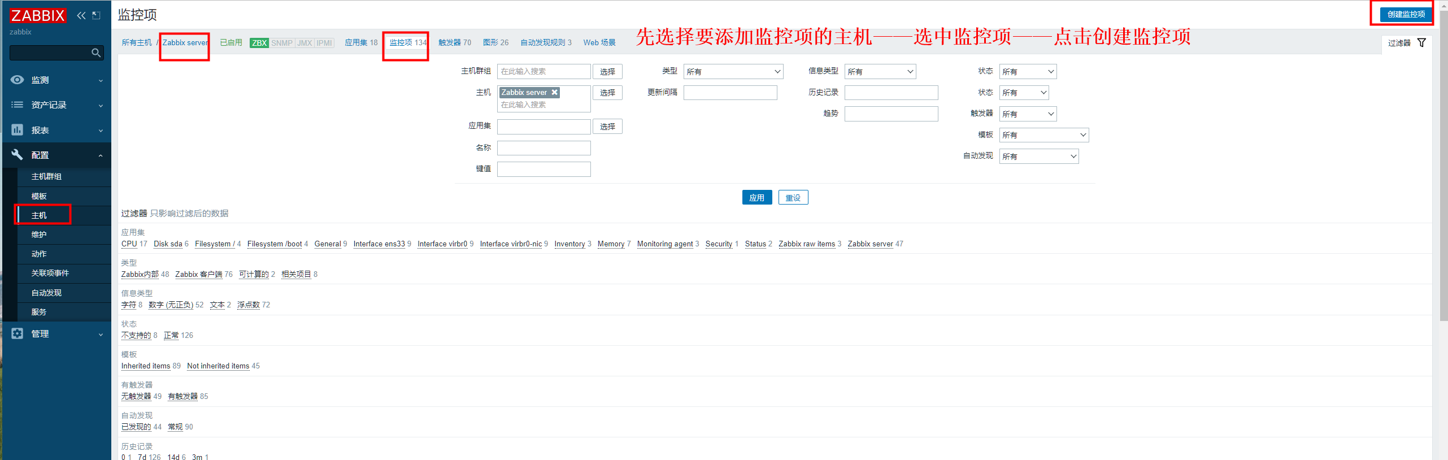Click 所有主机 breadcrumb link
Screen dimensions: 1448x460
pos(137,42)
